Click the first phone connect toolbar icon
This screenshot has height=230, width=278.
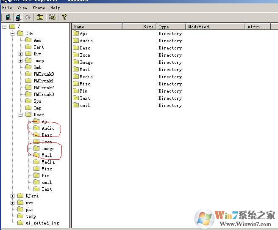coord(8,17)
